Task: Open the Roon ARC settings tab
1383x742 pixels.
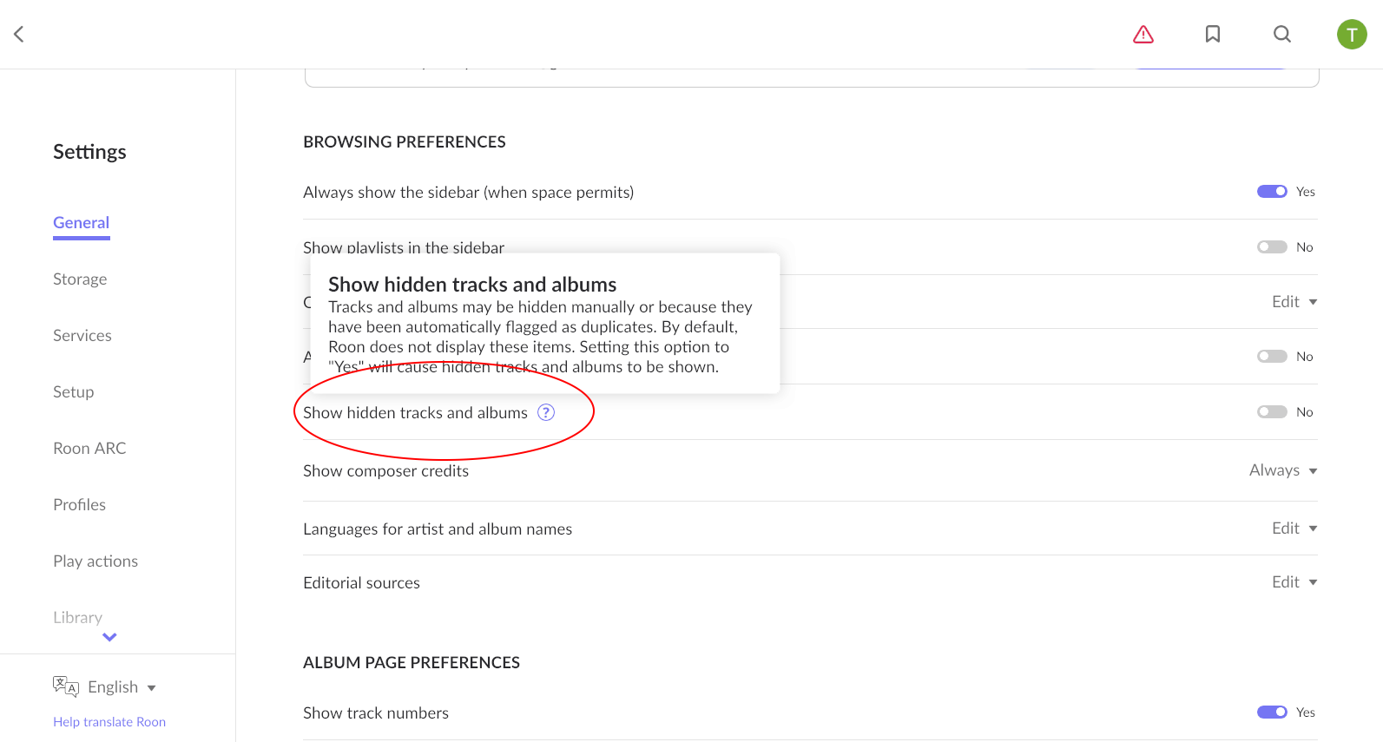Action: point(89,449)
